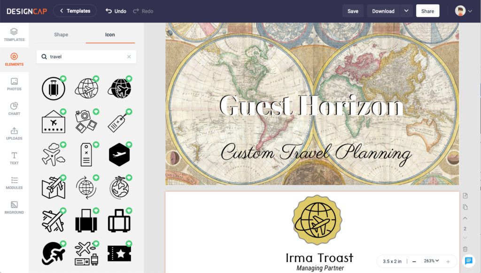
Task: Add a new page with the page-plus icon
Action: tap(465, 195)
